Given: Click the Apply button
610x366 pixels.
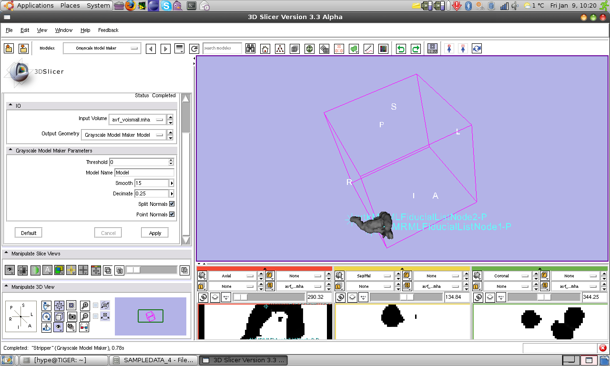Looking at the screenshot, I should (155, 233).
